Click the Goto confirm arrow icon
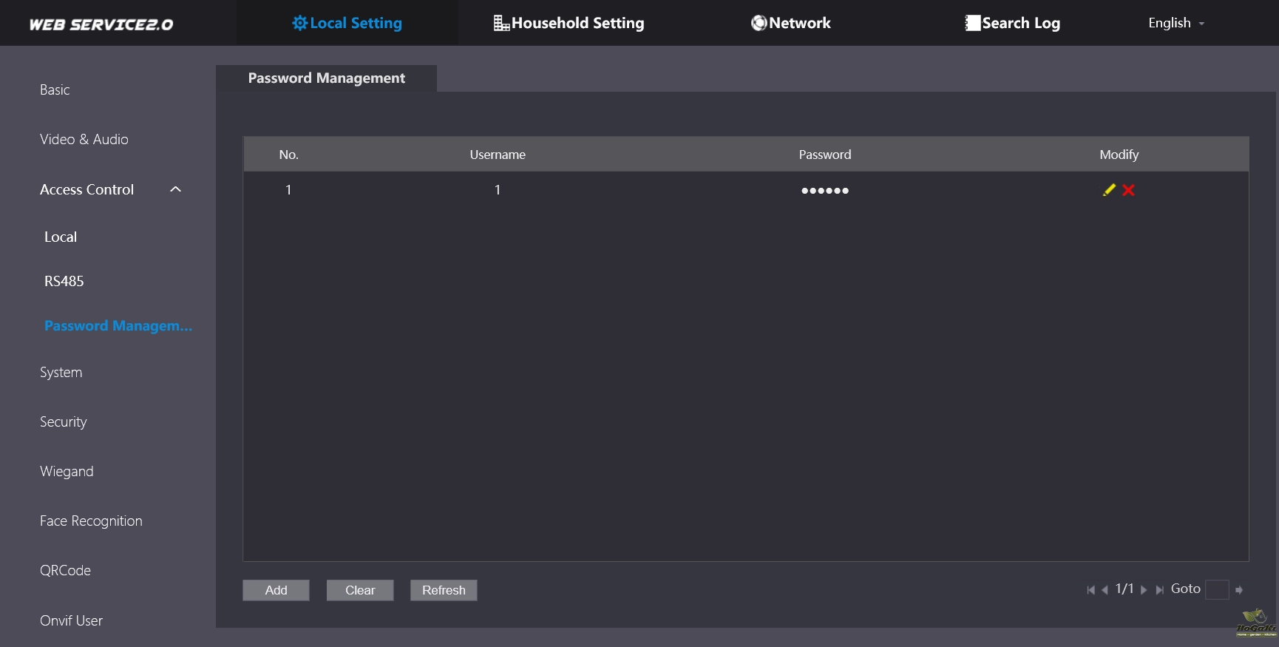Image resolution: width=1279 pixels, height=647 pixels. [1239, 590]
